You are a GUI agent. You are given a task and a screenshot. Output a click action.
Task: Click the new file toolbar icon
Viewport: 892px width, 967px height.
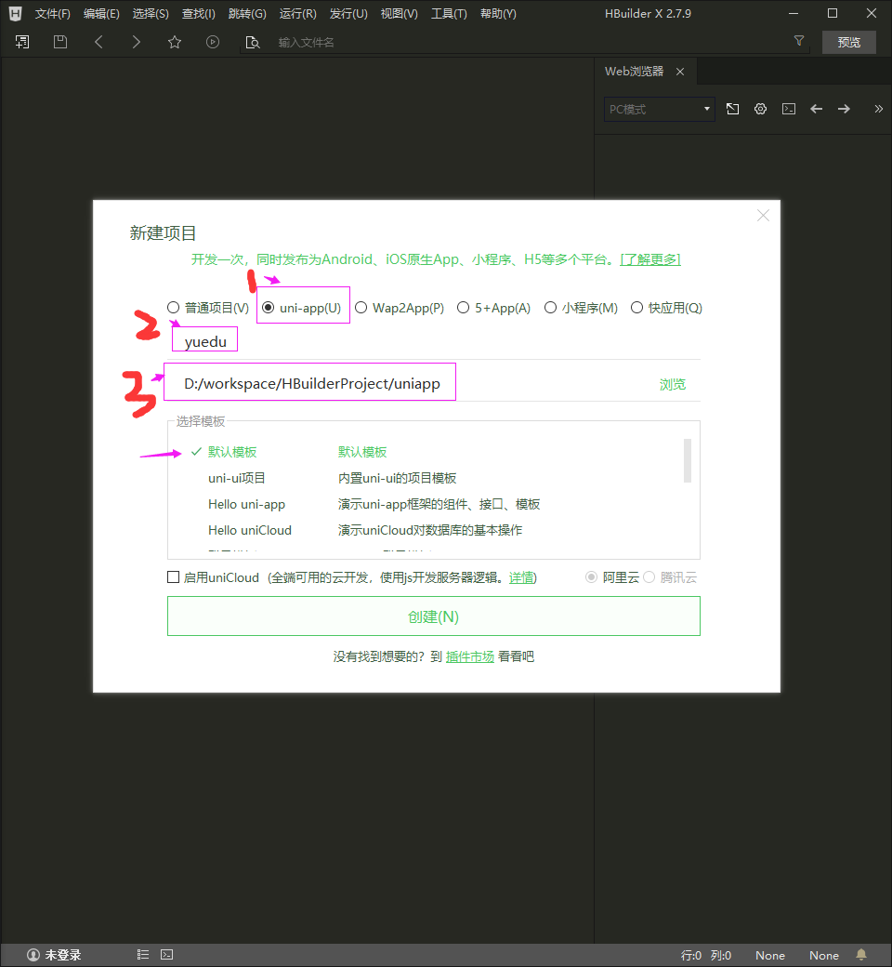[x=22, y=42]
